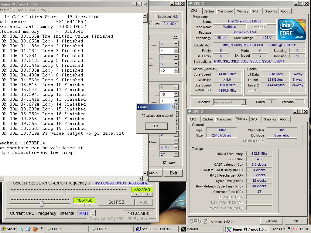
Task: Click the bottom CPU-Z window title icon
Action: tap(190, 112)
